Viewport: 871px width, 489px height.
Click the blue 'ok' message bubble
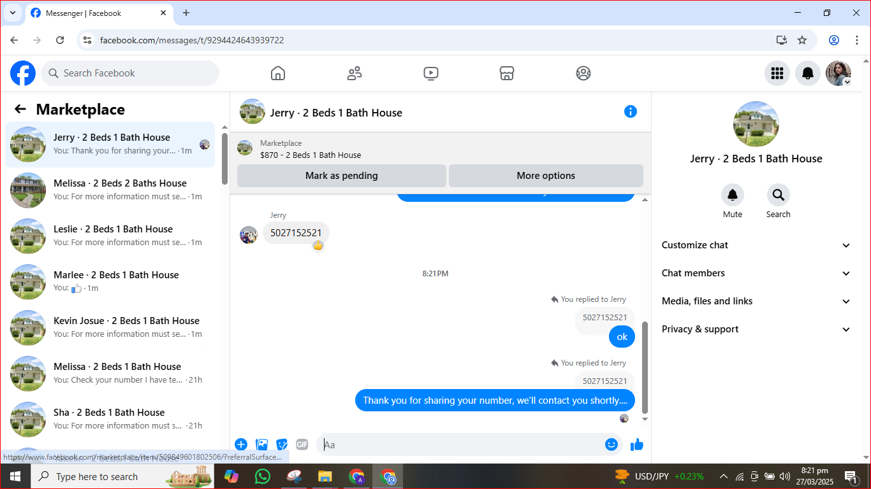pyautogui.click(x=622, y=337)
